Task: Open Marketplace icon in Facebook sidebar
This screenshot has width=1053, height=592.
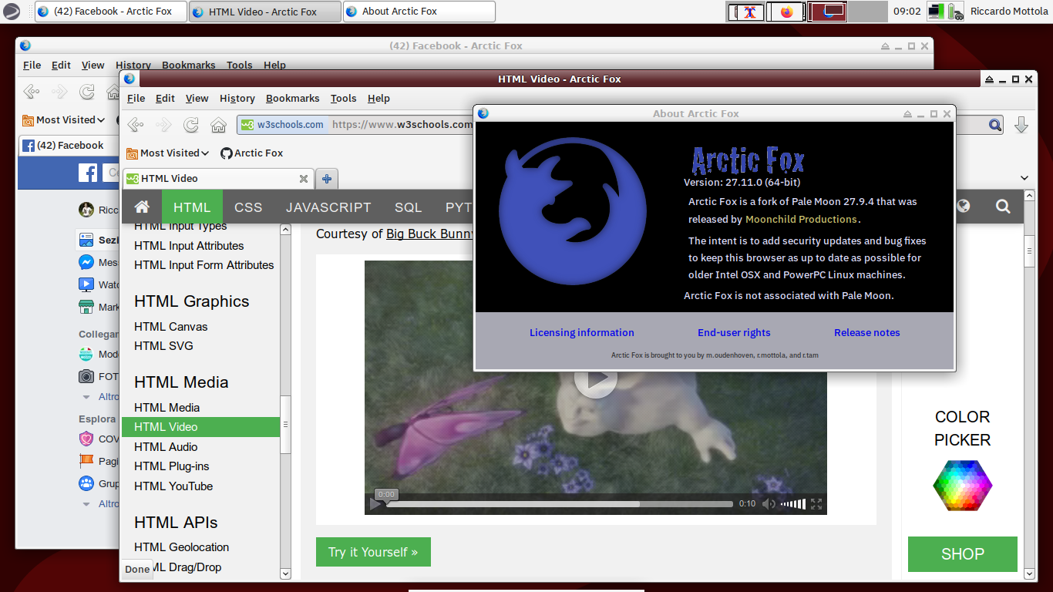Action: (x=87, y=307)
